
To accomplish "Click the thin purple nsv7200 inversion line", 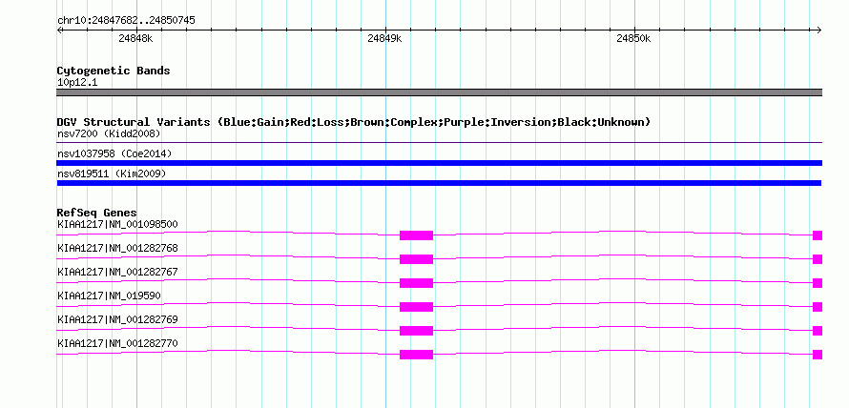I will tap(439, 143).
